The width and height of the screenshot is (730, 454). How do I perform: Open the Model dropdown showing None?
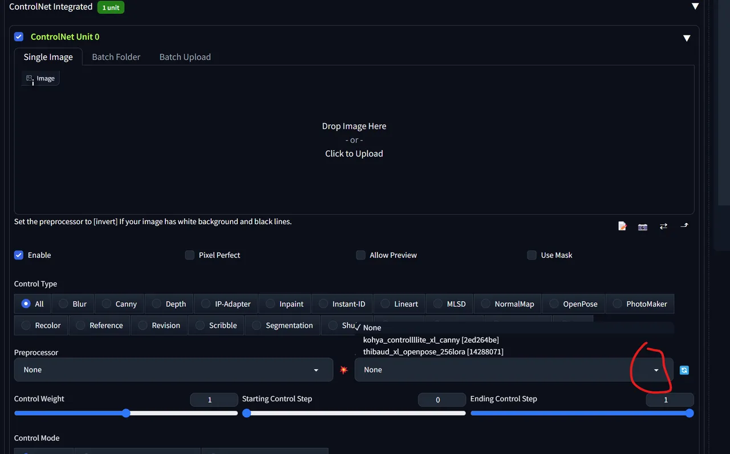pyautogui.click(x=514, y=370)
